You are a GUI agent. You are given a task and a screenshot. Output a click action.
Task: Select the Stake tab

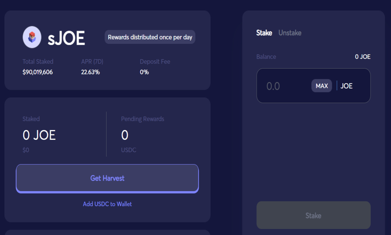click(x=264, y=33)
